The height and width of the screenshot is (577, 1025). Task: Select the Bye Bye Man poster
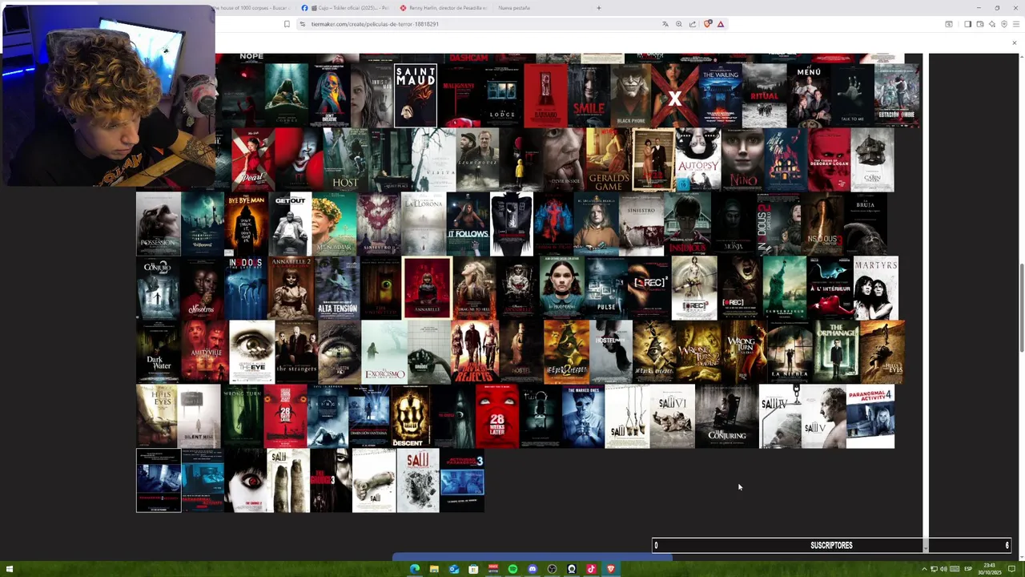(x=247, y=224)
